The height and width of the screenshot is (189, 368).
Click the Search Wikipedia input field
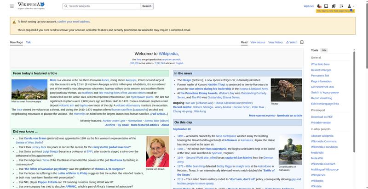click(x=101, y=6)
